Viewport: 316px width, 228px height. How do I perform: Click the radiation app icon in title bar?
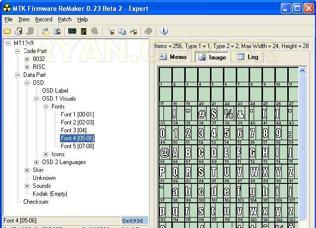(6, 7)
